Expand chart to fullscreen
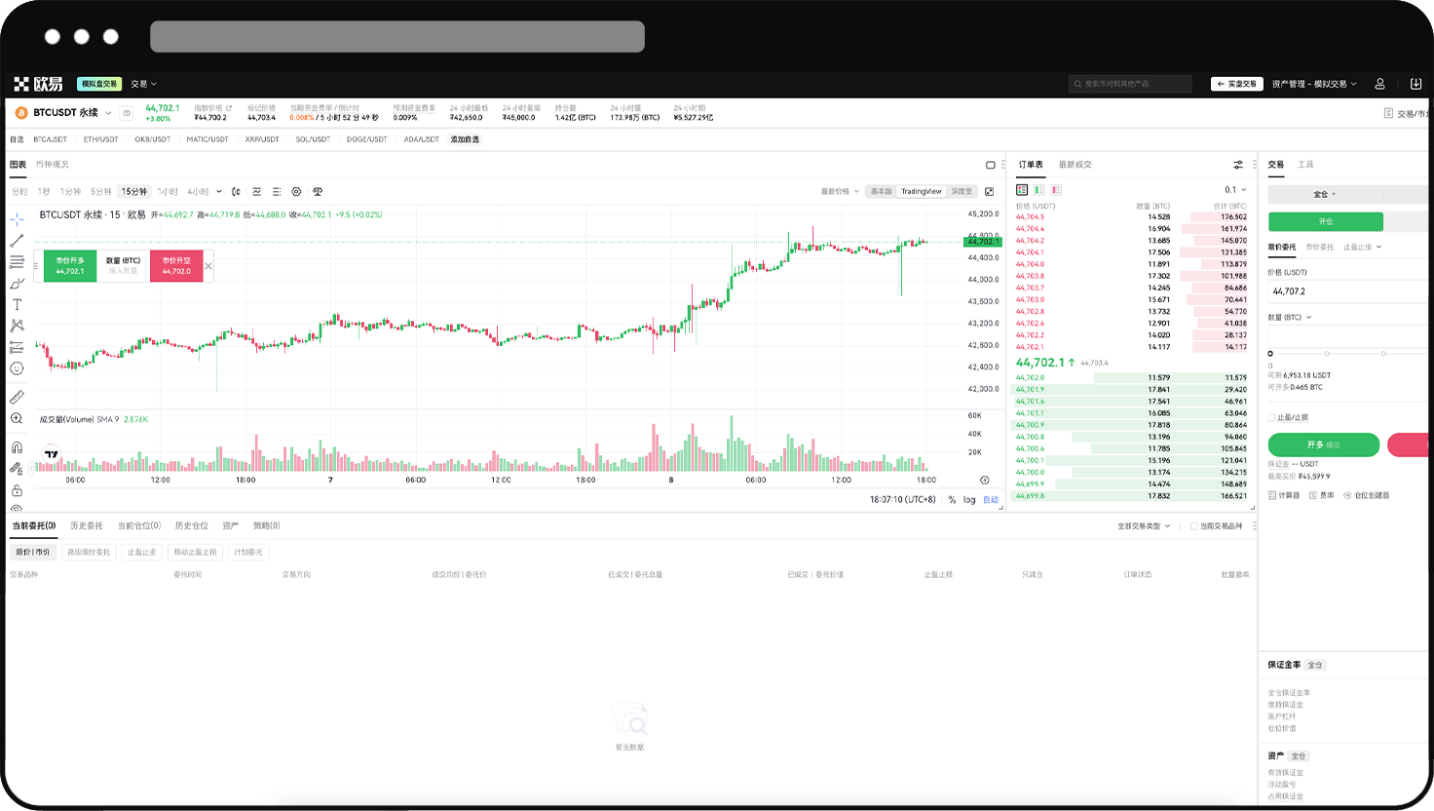 [990, 192]
